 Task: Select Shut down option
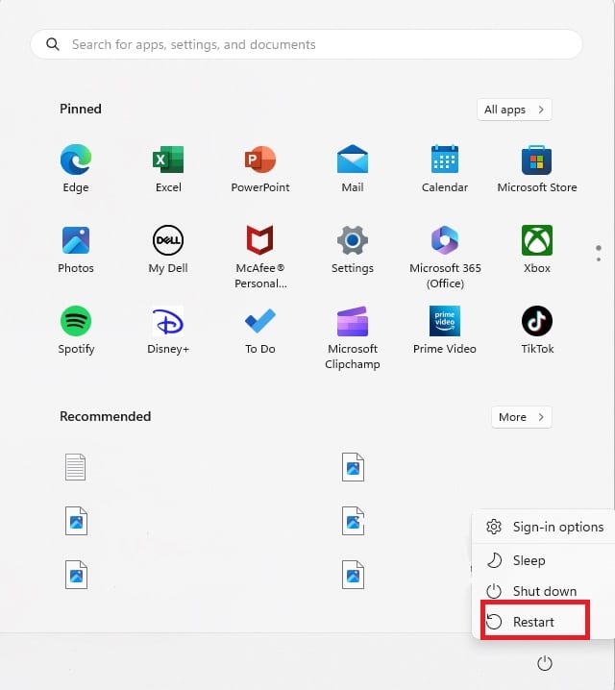(x=544, y=591)
